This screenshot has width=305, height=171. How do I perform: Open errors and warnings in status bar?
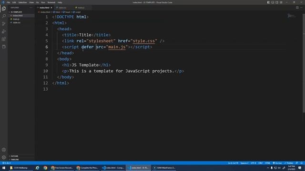pyautogui.click(x=6, y=163)
